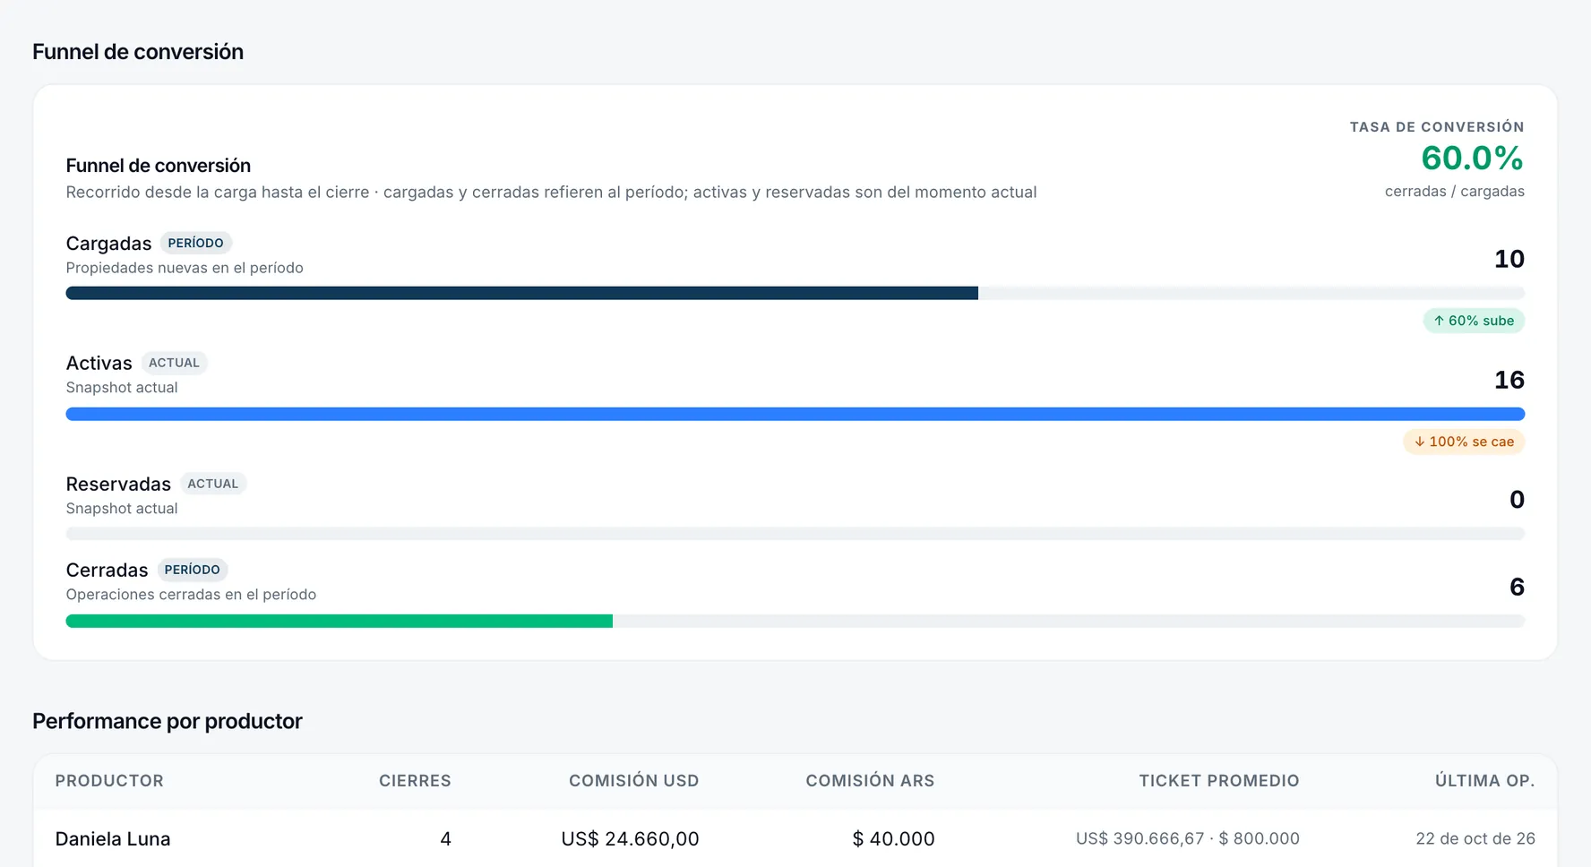The width and height of the screenshot is (1591, 867).
Task: Click the ACTUAL badge next to Activas
Action: point(174,363)
